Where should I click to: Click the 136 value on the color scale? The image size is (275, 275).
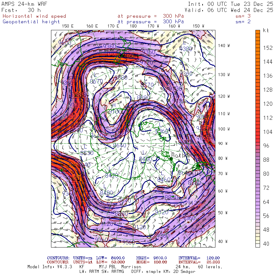coord(268,76)
